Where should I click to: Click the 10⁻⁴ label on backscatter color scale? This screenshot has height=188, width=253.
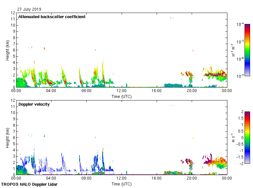[x=240, y=25]
